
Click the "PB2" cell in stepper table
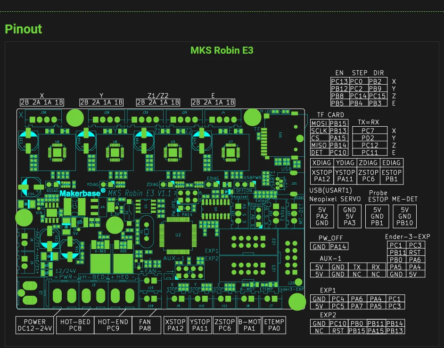coord(378,81)
